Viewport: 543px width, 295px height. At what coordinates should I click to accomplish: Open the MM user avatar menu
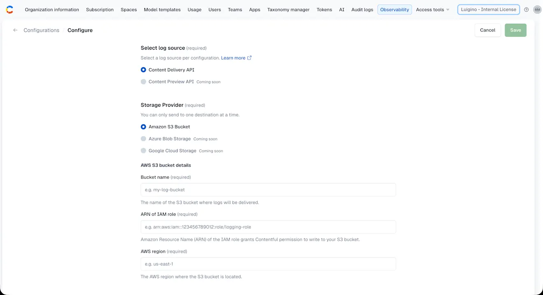(537, 9)
